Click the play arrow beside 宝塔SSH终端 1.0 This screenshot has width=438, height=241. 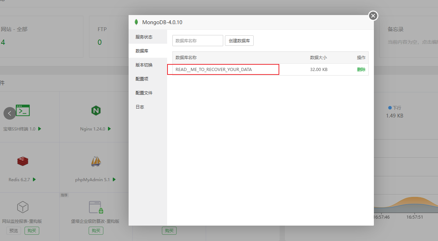[x=40, y=129]
